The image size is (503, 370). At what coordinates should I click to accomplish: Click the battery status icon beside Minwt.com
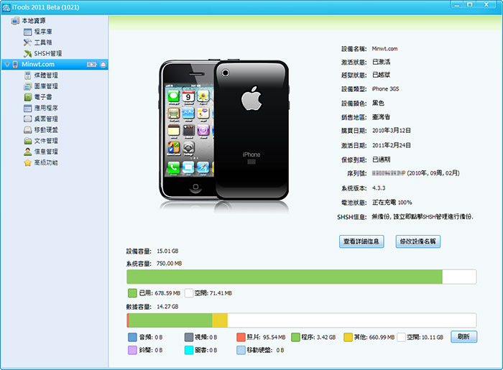click(x=91, y=65)
